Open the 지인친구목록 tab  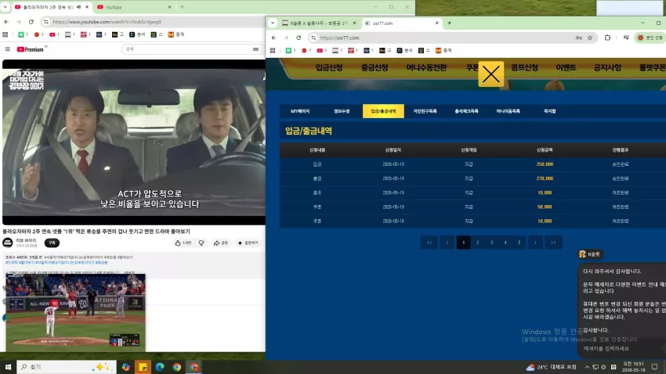pyautogui.click(x=425, y=111)
